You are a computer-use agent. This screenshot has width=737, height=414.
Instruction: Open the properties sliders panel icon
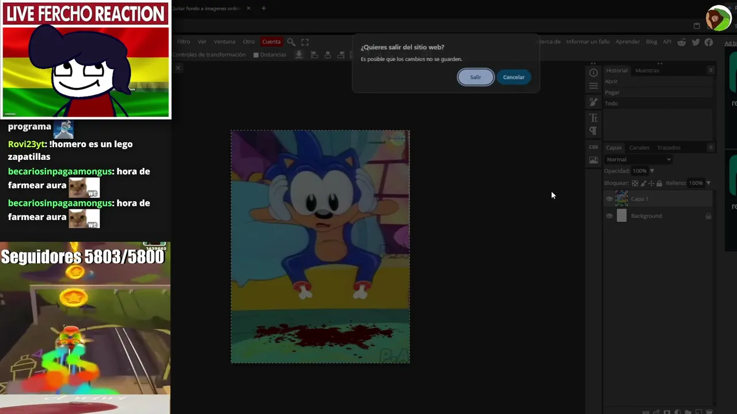pos(594,86)
